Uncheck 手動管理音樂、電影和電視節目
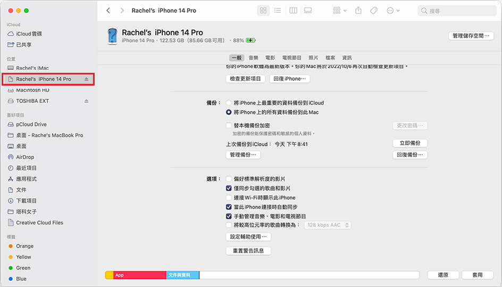Viewport: 502px width, 287px height. [x=229, y=216]
